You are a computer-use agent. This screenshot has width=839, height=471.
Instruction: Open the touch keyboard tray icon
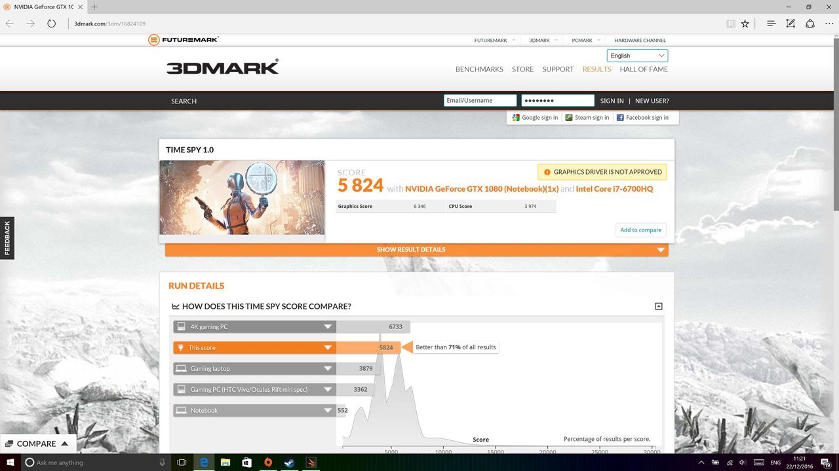[759, 462]
